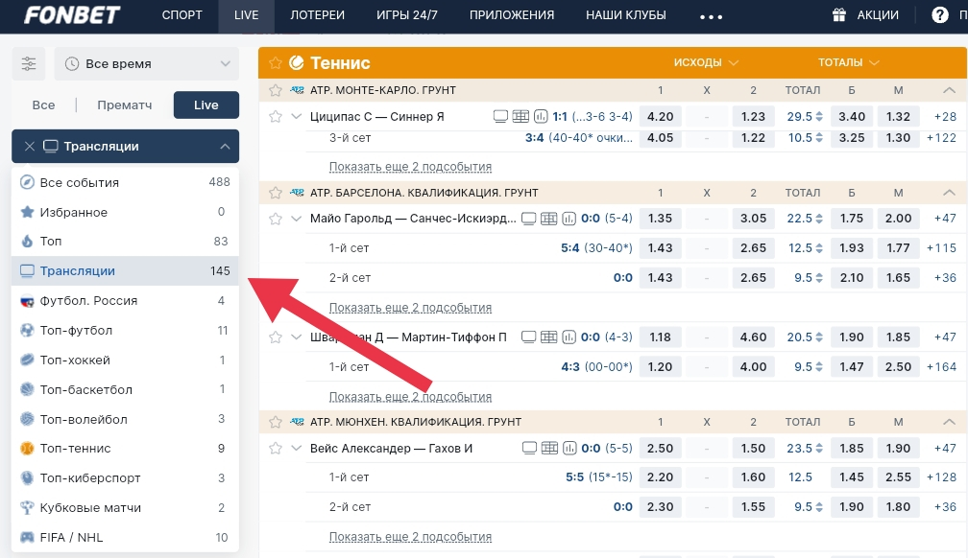Click the АКЦИИ gift icon

tap(839, 15)
